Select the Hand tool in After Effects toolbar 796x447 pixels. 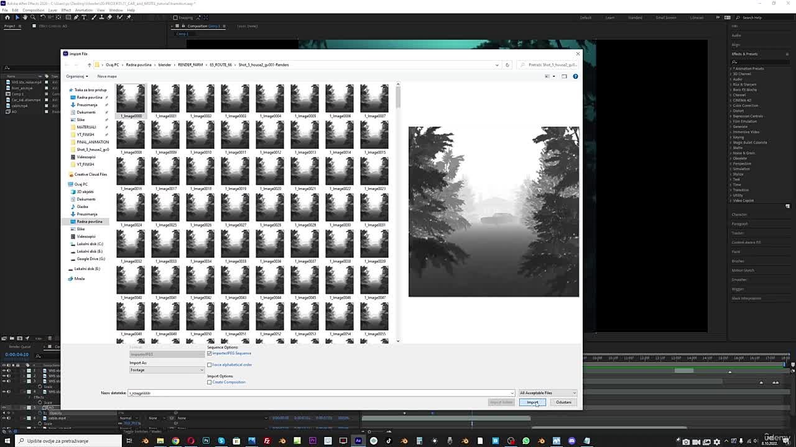[25, 17]
